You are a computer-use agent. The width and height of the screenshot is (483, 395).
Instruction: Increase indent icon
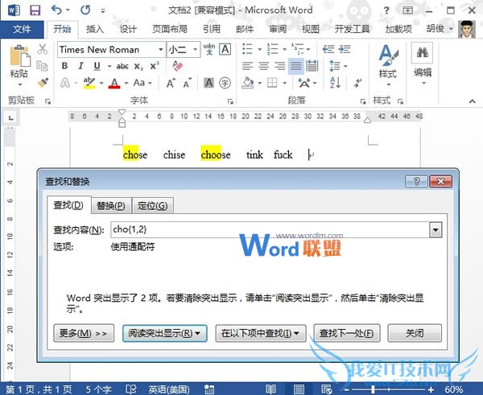(345, 49)
